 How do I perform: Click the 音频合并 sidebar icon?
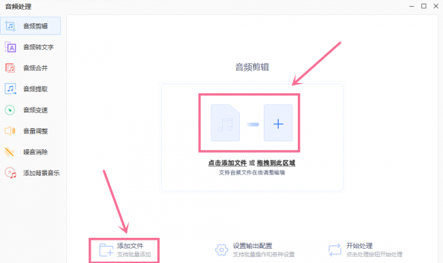(x=10, y=68)
